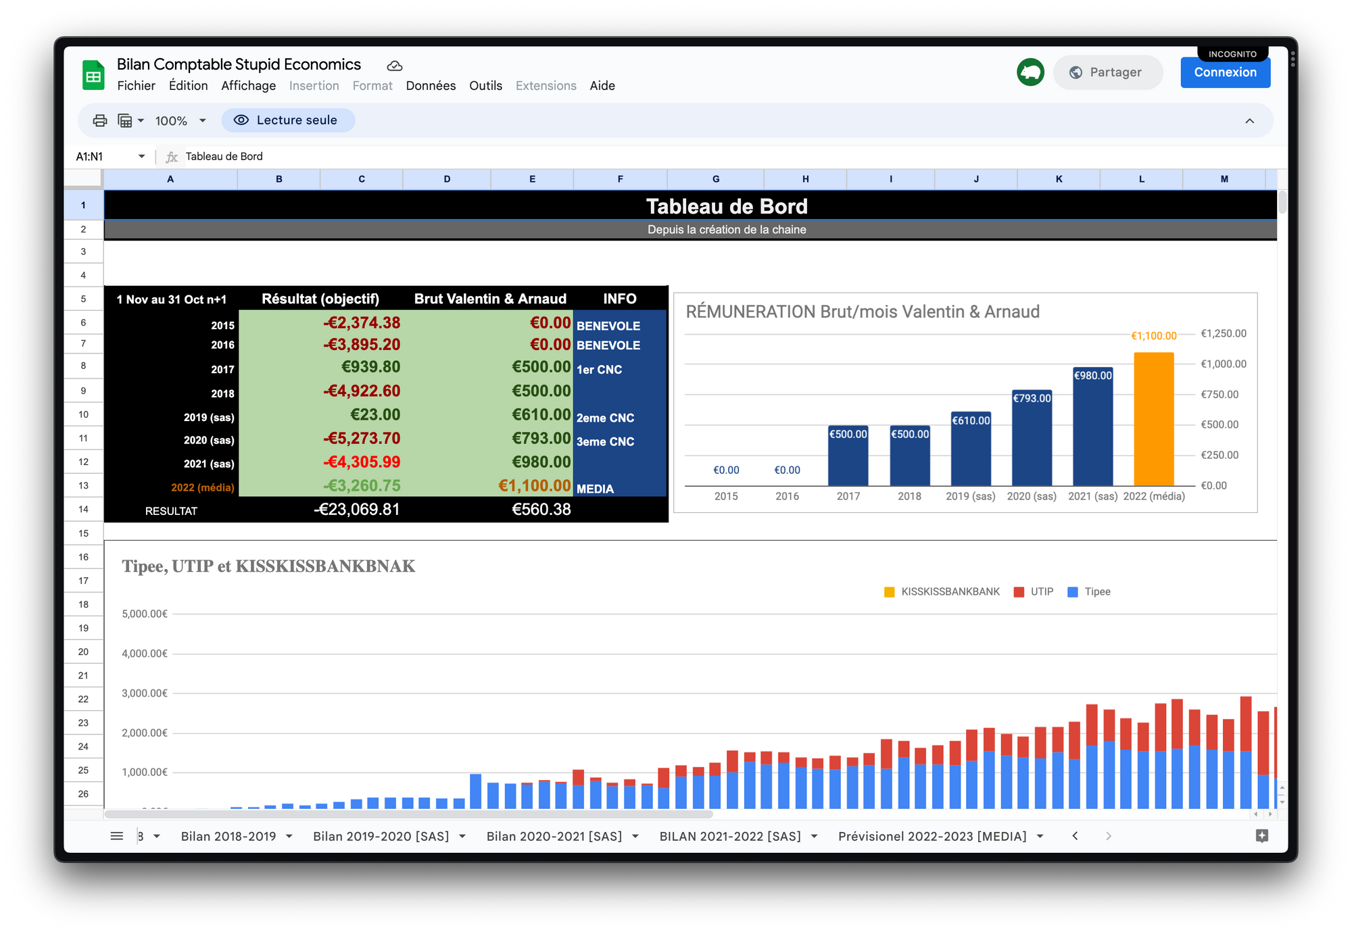
Task: Open the A1:N1 name box dropdown
Action: coord(141,156)
